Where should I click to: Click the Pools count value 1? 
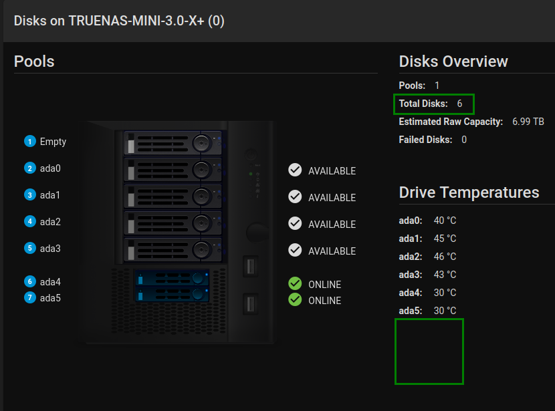tap(437, 86)
